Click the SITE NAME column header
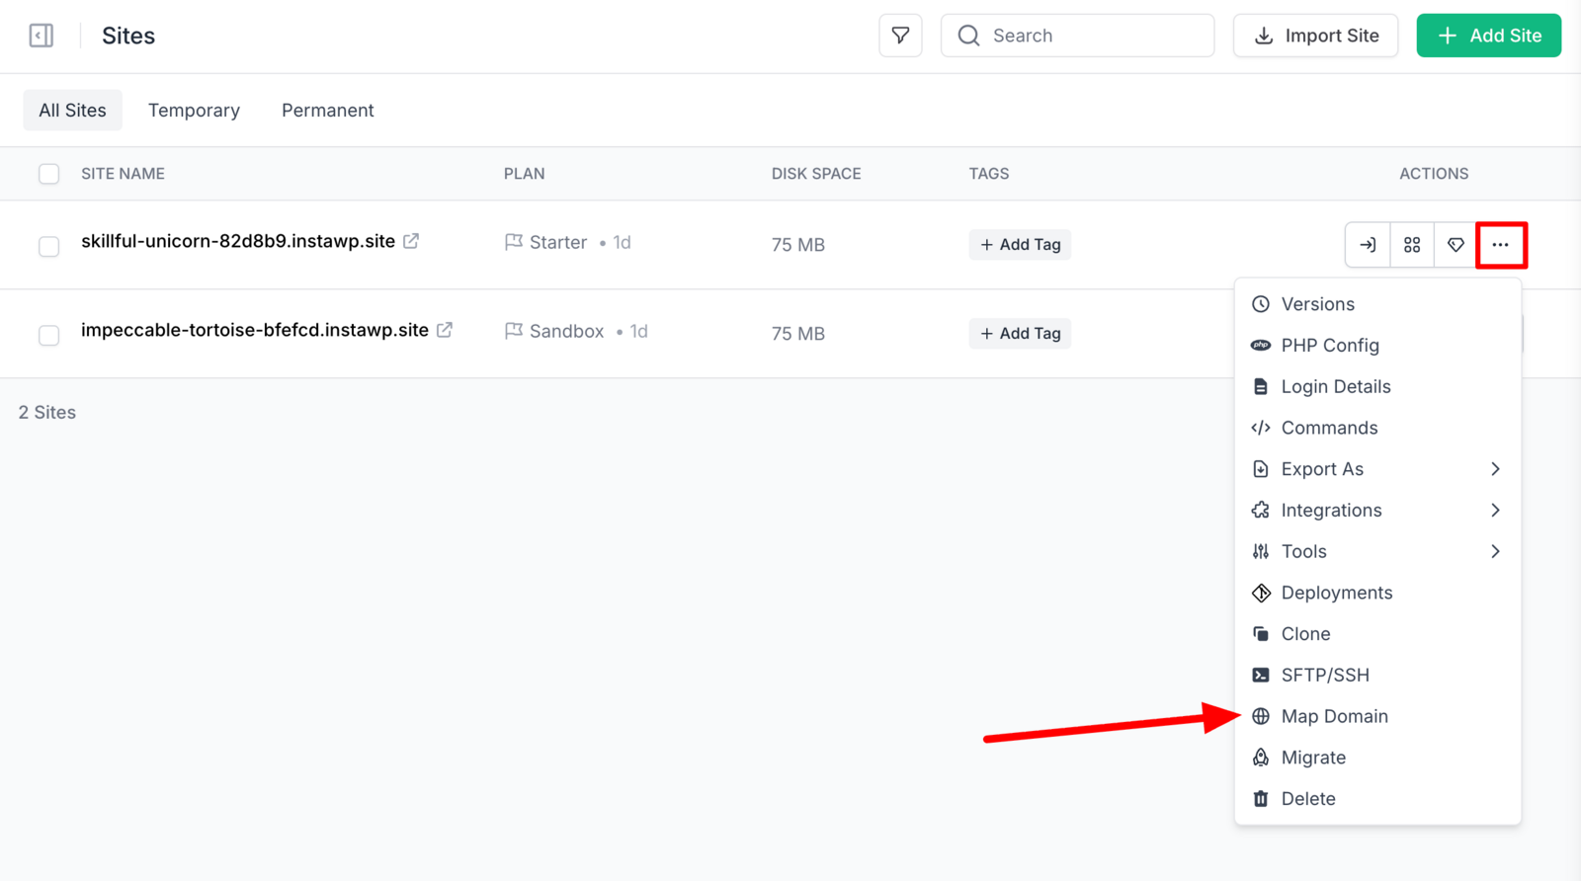The image size is (1581, 881). (123, 174)
